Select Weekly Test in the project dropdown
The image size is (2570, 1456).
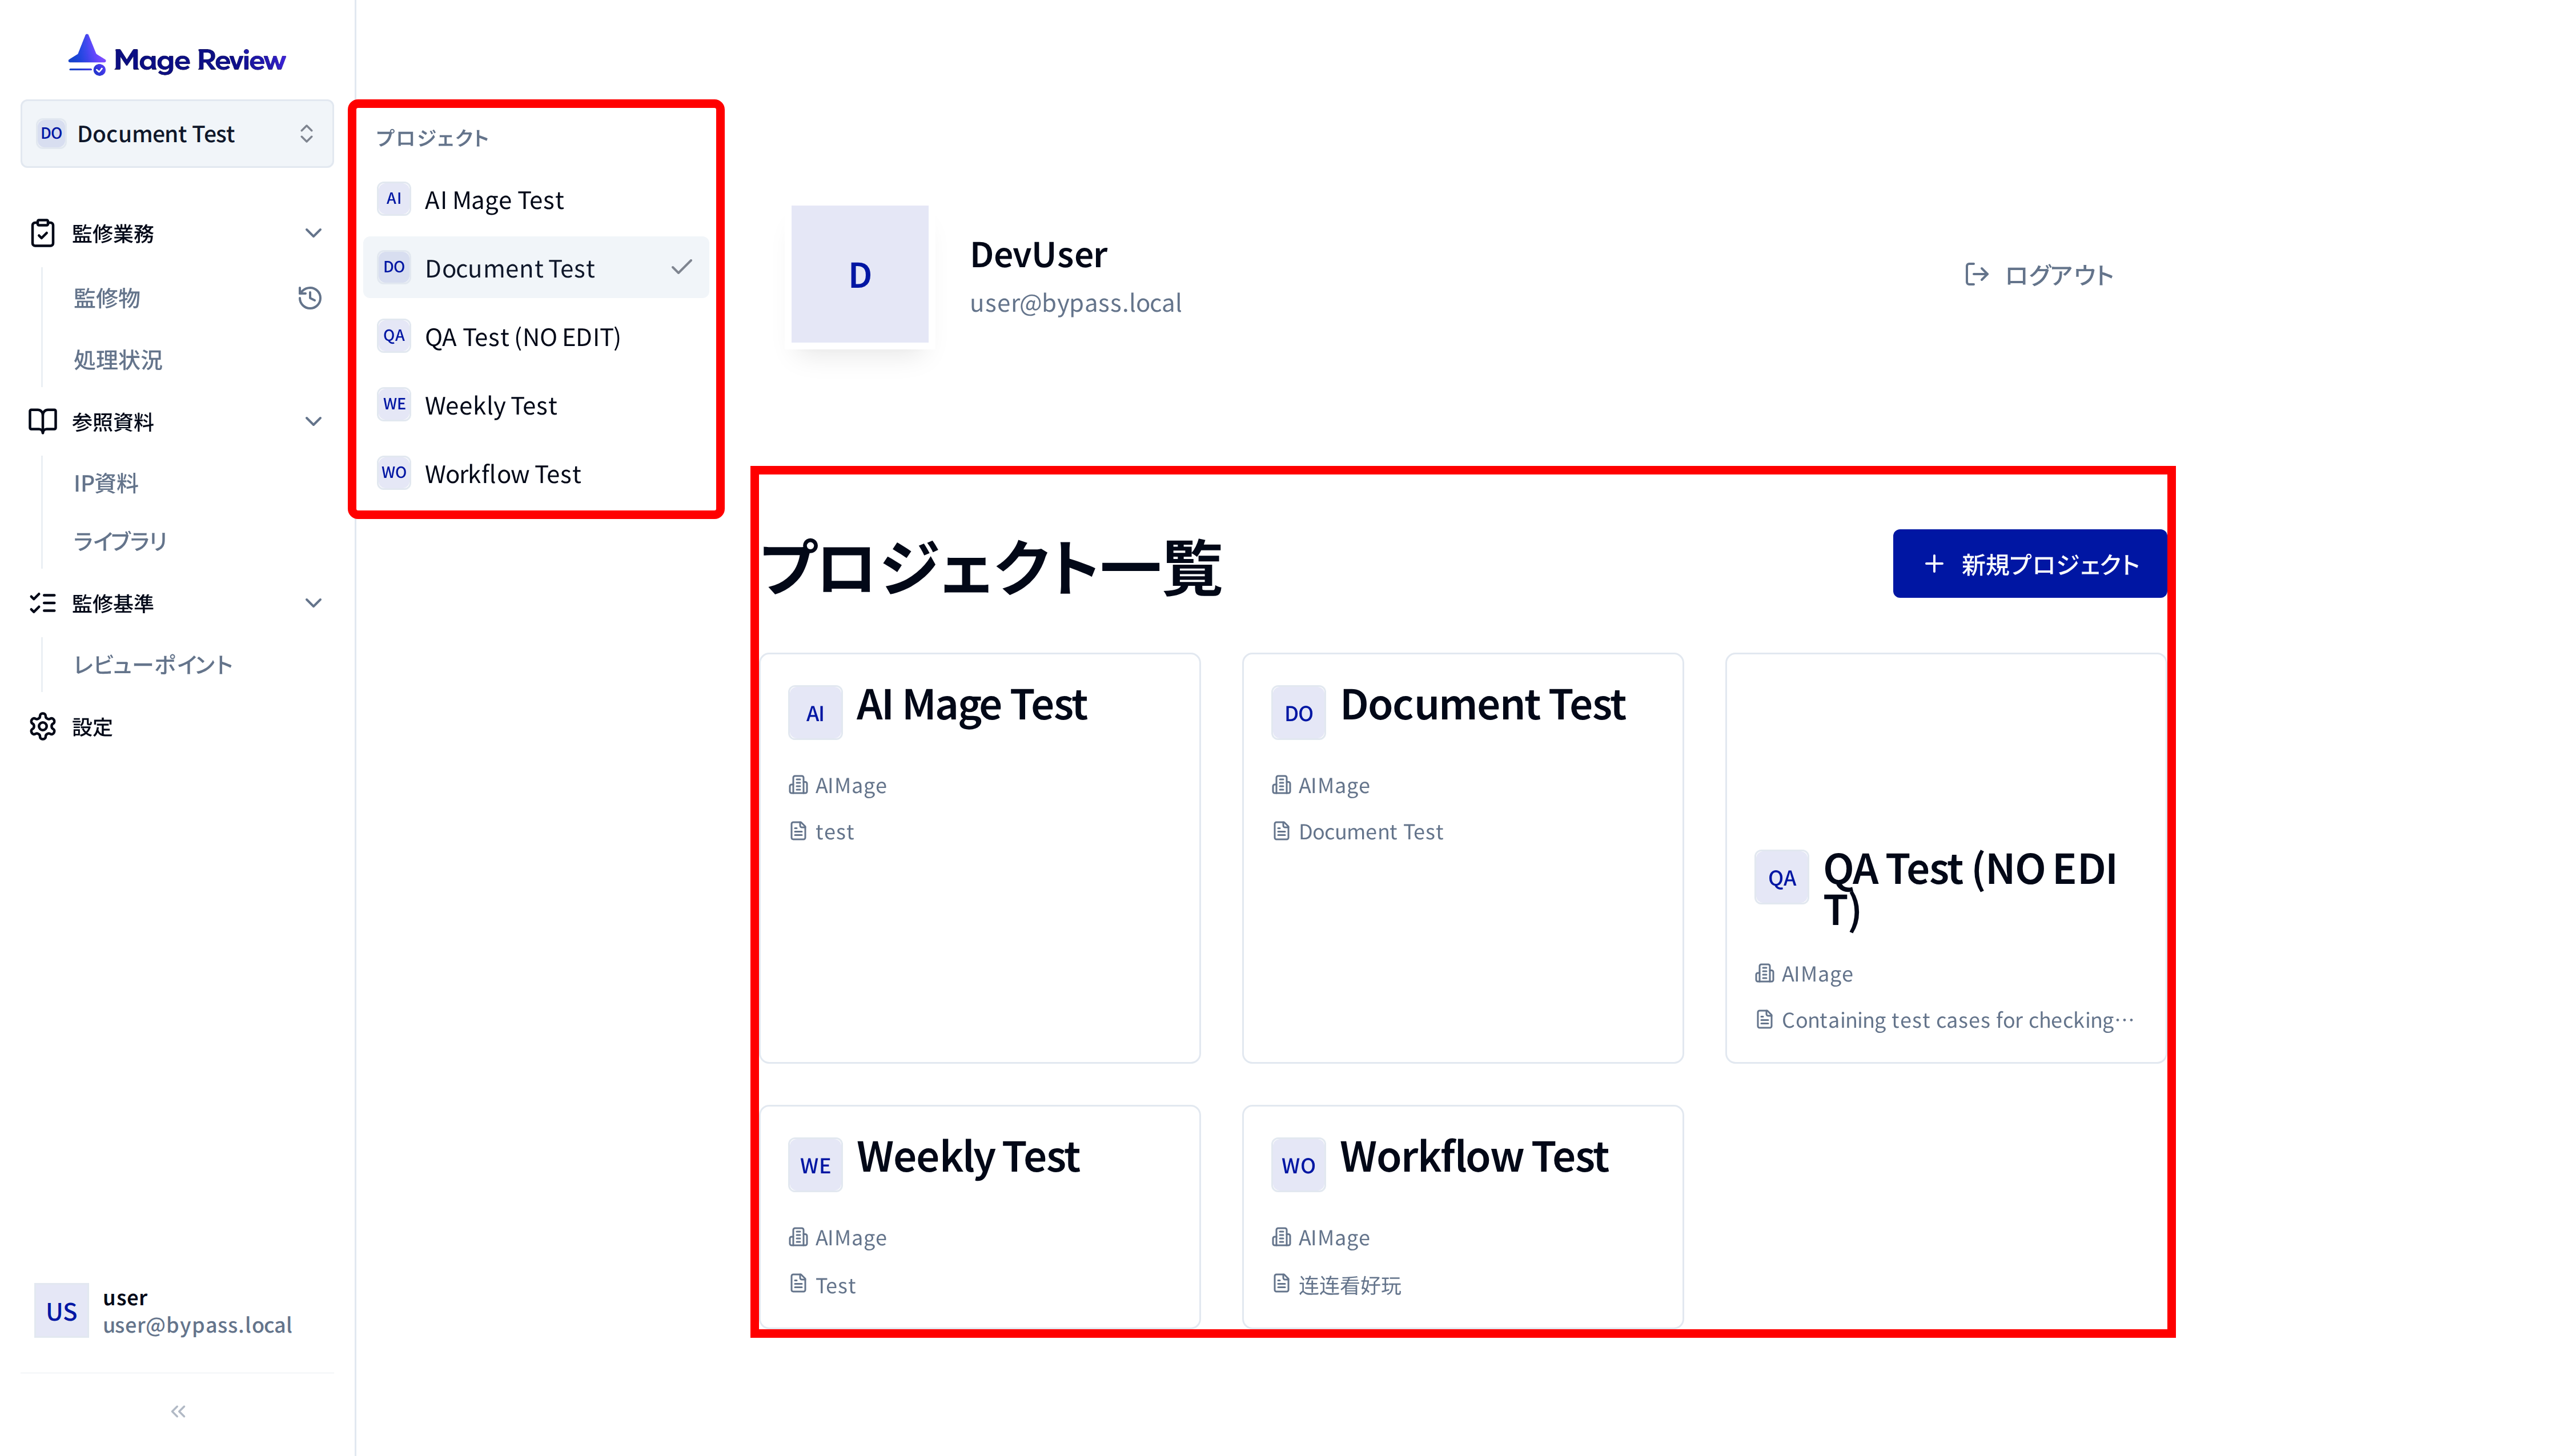[x=536, y=405]
